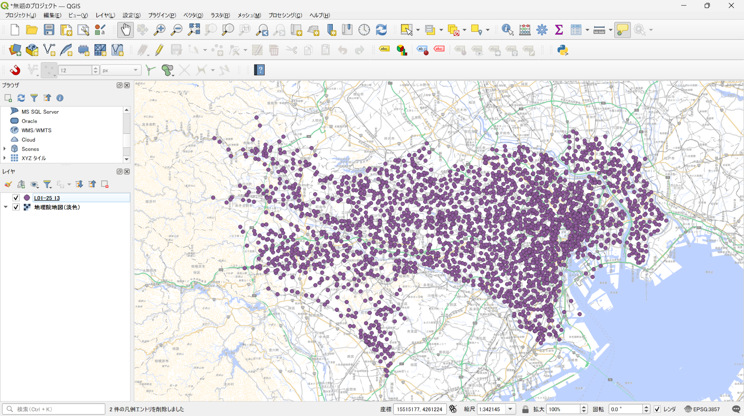Image resolution: width=744 pixels, height=416 pixels.
Task: Open the attribute table icon
Action: 576,30
